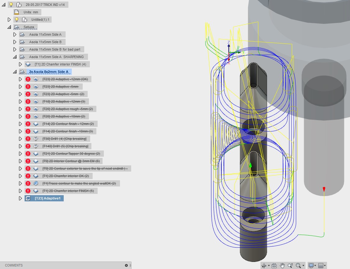Viewport: 350px width, 269px height.
Task: Expand Asola 11x5mm Side B setup
Action: [x=15, y=42]
